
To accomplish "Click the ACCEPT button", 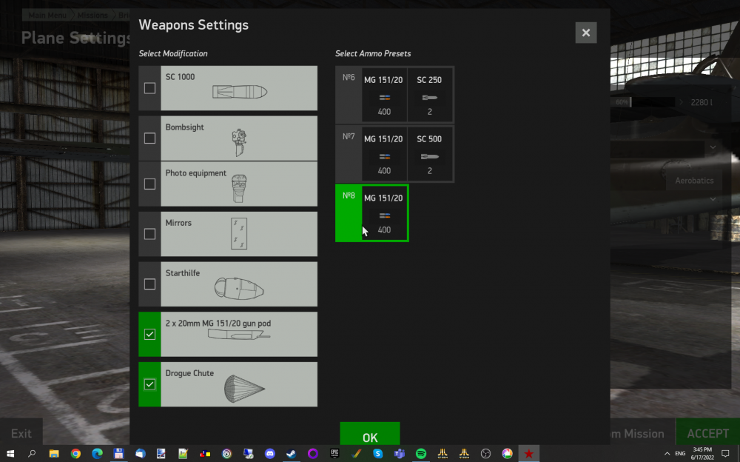I will click(707, 433).
